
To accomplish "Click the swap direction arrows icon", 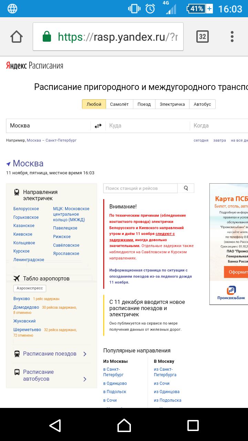I will (98, 126).
